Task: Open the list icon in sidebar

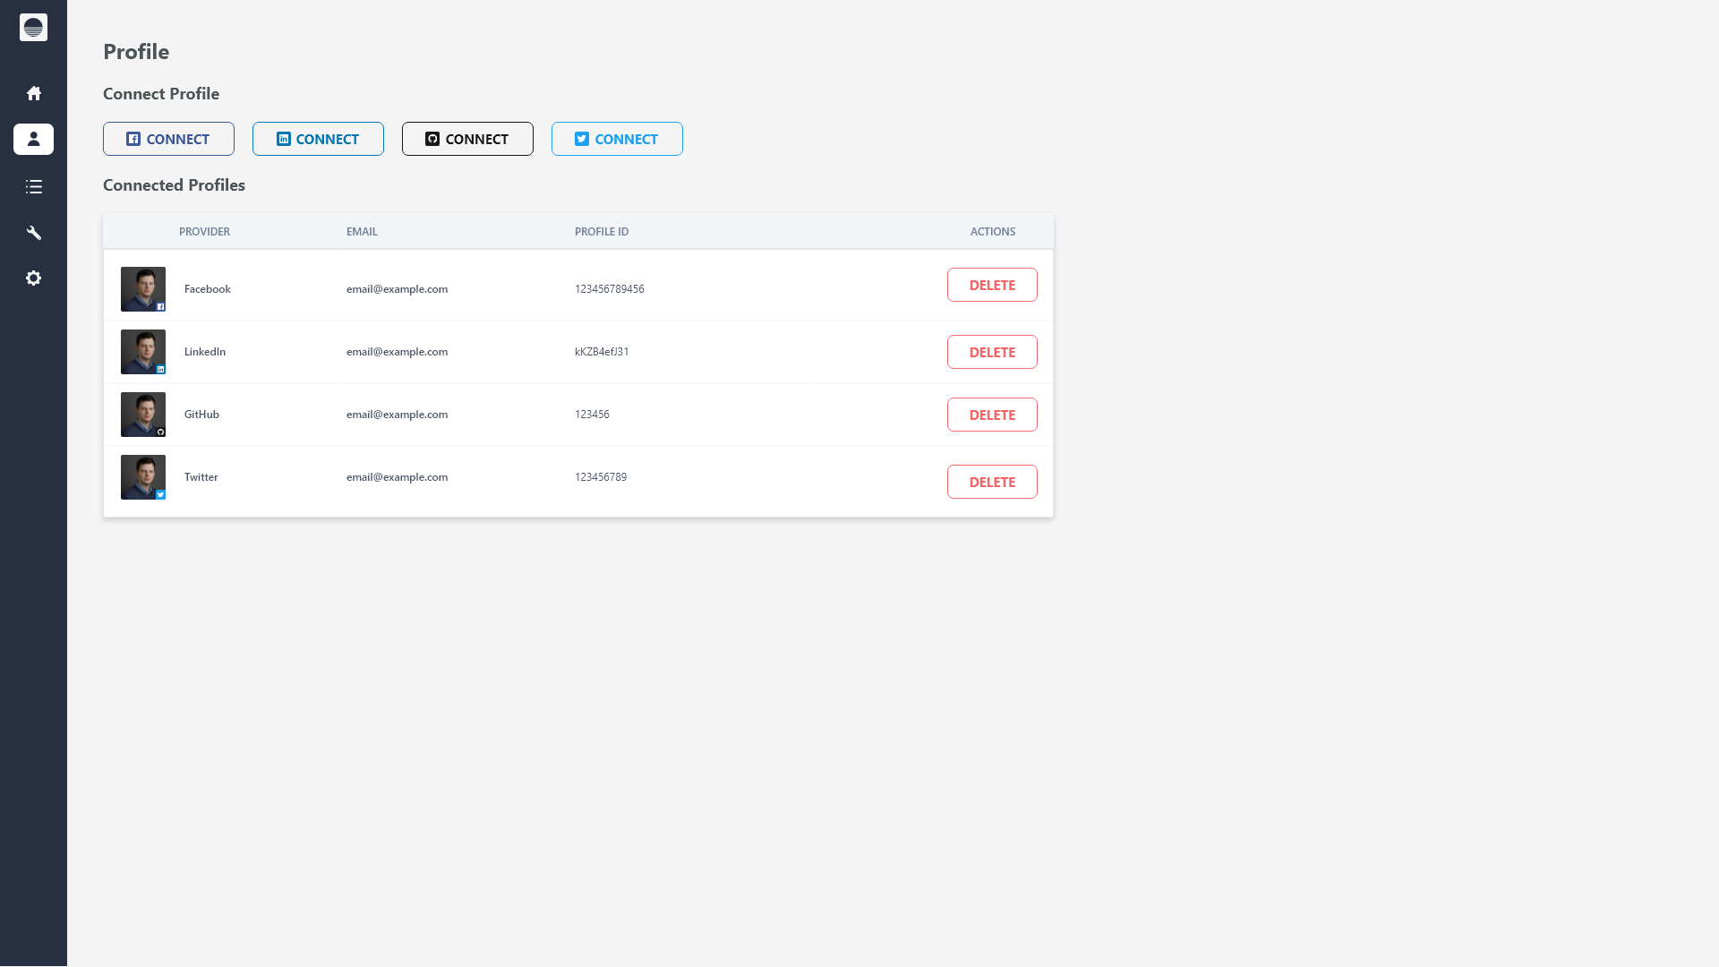Action: tap(33, 186)
